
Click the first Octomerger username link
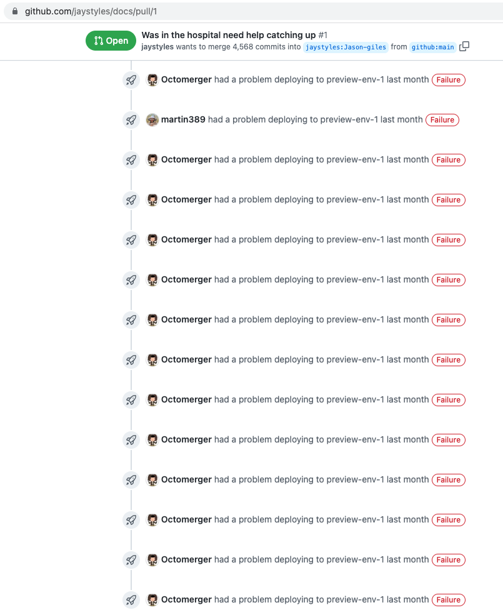tap(186, 79)
